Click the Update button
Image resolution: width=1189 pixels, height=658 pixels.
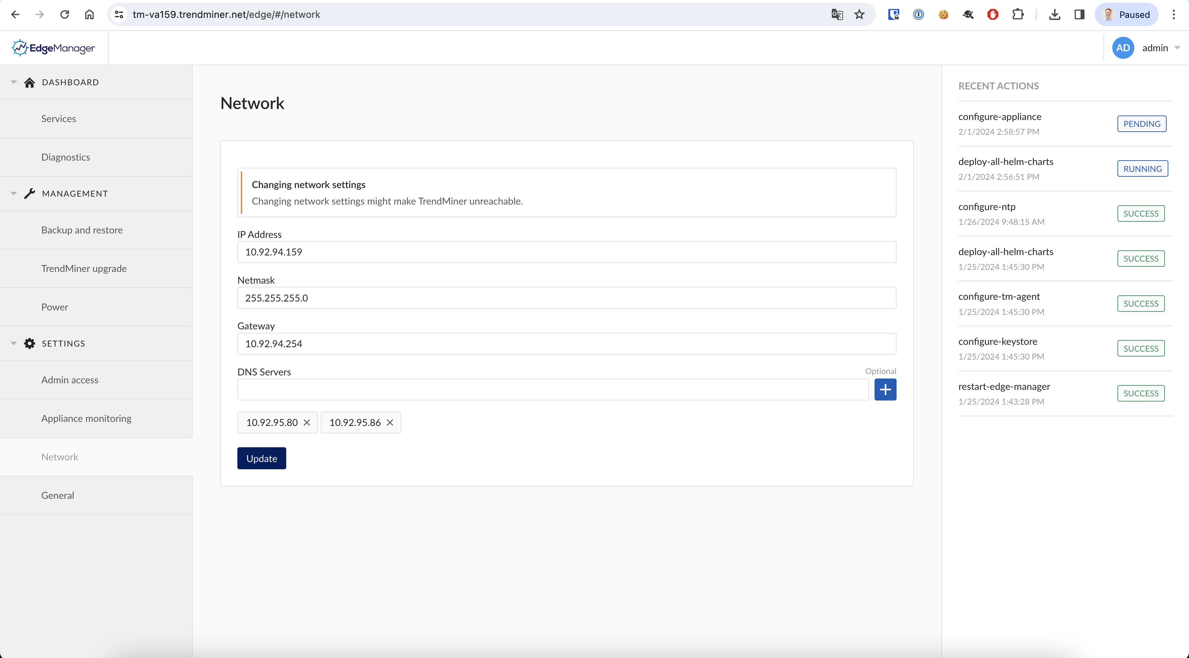coord(261,458)
